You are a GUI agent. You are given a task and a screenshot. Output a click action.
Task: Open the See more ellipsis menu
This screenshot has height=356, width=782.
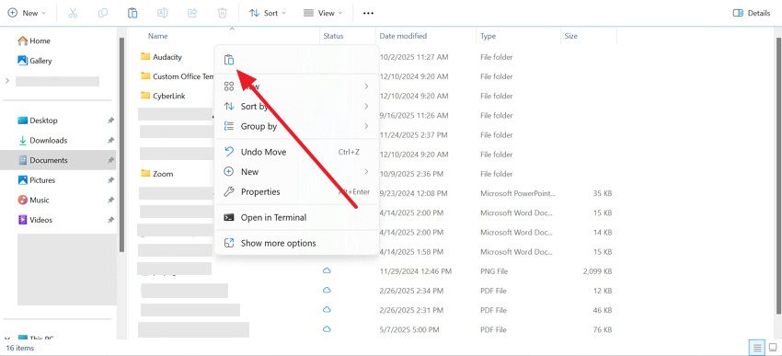tap(368, 13)
